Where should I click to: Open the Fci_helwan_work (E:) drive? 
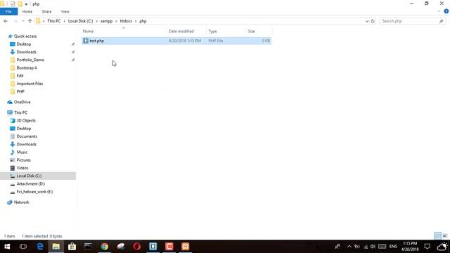[x=34, y=192]
